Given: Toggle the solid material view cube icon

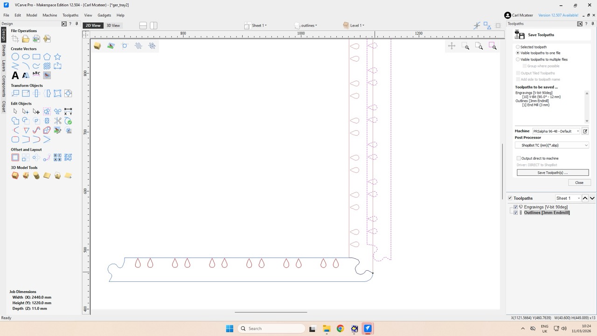Looking at the screenshot, I should click(97, 46).
